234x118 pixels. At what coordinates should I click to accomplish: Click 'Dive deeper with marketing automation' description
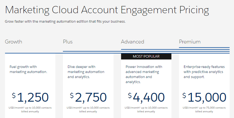[86, 72]
